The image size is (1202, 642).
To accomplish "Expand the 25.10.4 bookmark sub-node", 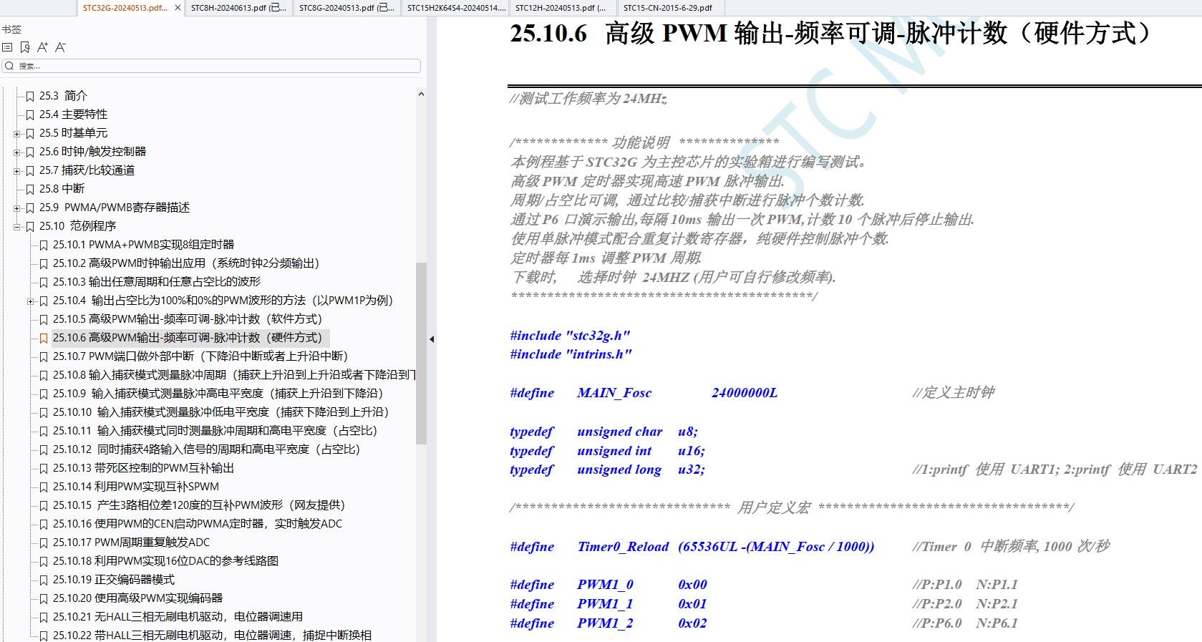I will click(30, 301).
